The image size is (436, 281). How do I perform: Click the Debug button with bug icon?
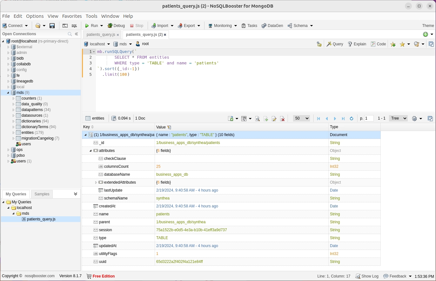click(x=116, y=26)
